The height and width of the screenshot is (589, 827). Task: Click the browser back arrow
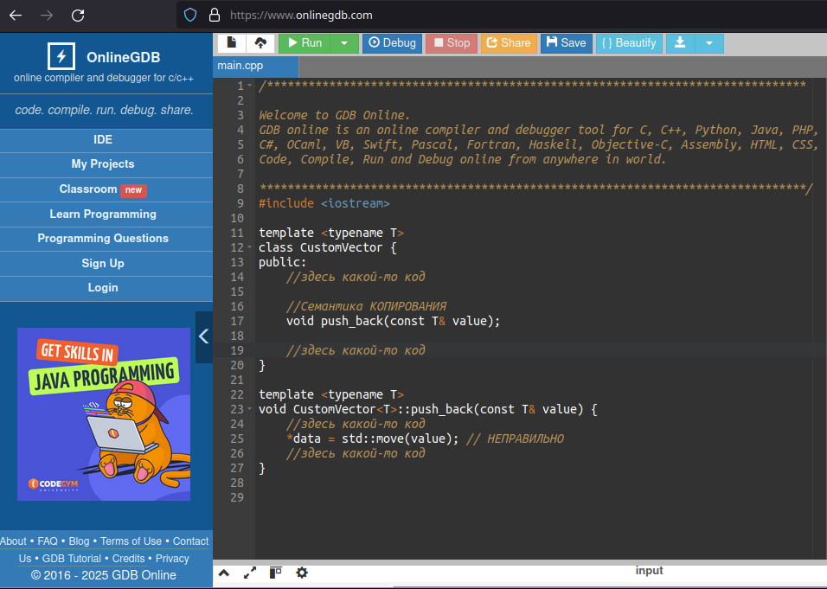coord(16,16)
